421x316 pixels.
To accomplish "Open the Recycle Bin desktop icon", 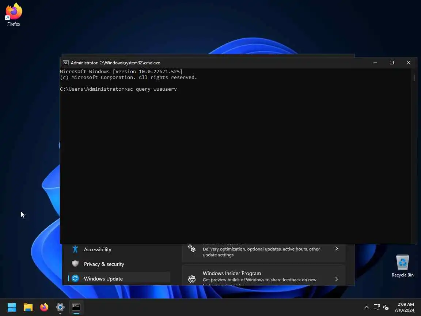I will pos(402,266).
